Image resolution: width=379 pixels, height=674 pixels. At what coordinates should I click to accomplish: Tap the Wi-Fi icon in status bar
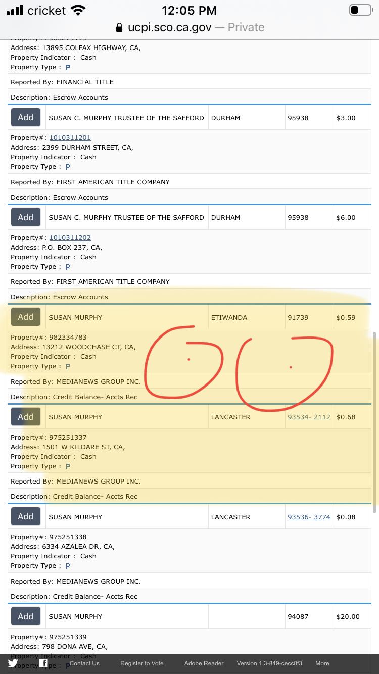(78, 10)
